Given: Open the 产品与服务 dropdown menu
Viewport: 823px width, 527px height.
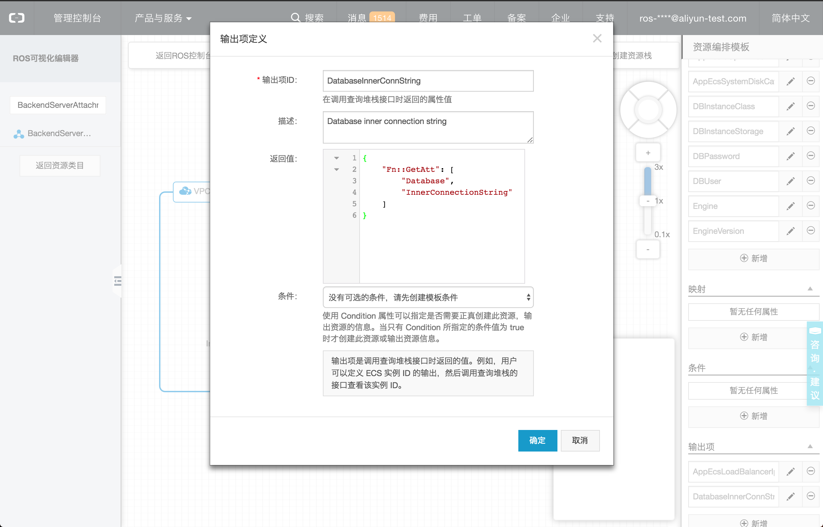Looking at the screenshot, I should 162,18.
